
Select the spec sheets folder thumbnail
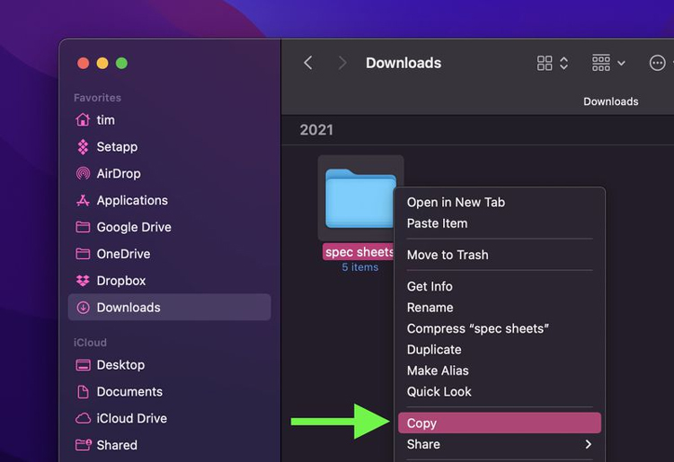tap(360, 198)
